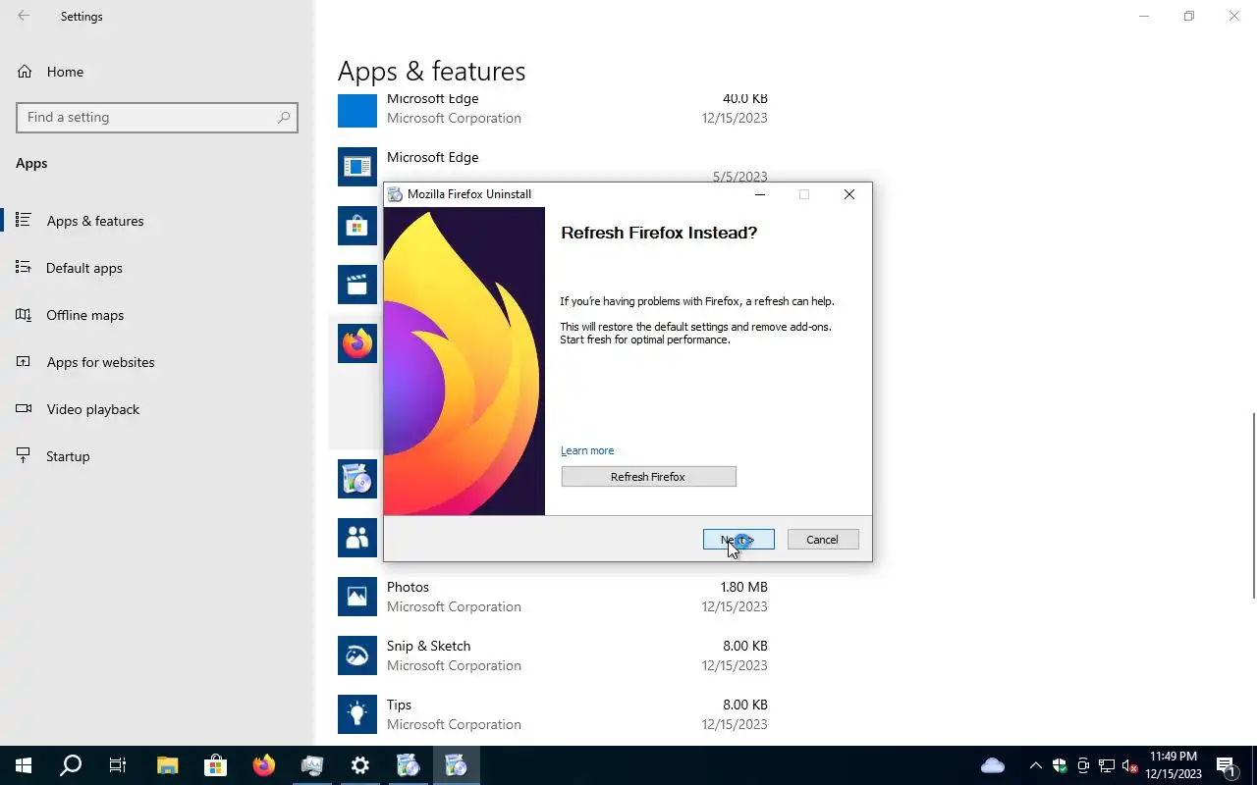Select the Microsoft Edge 40.0 KB entry icon
Screen dimensions: 1257x785
tap(357, 110)
